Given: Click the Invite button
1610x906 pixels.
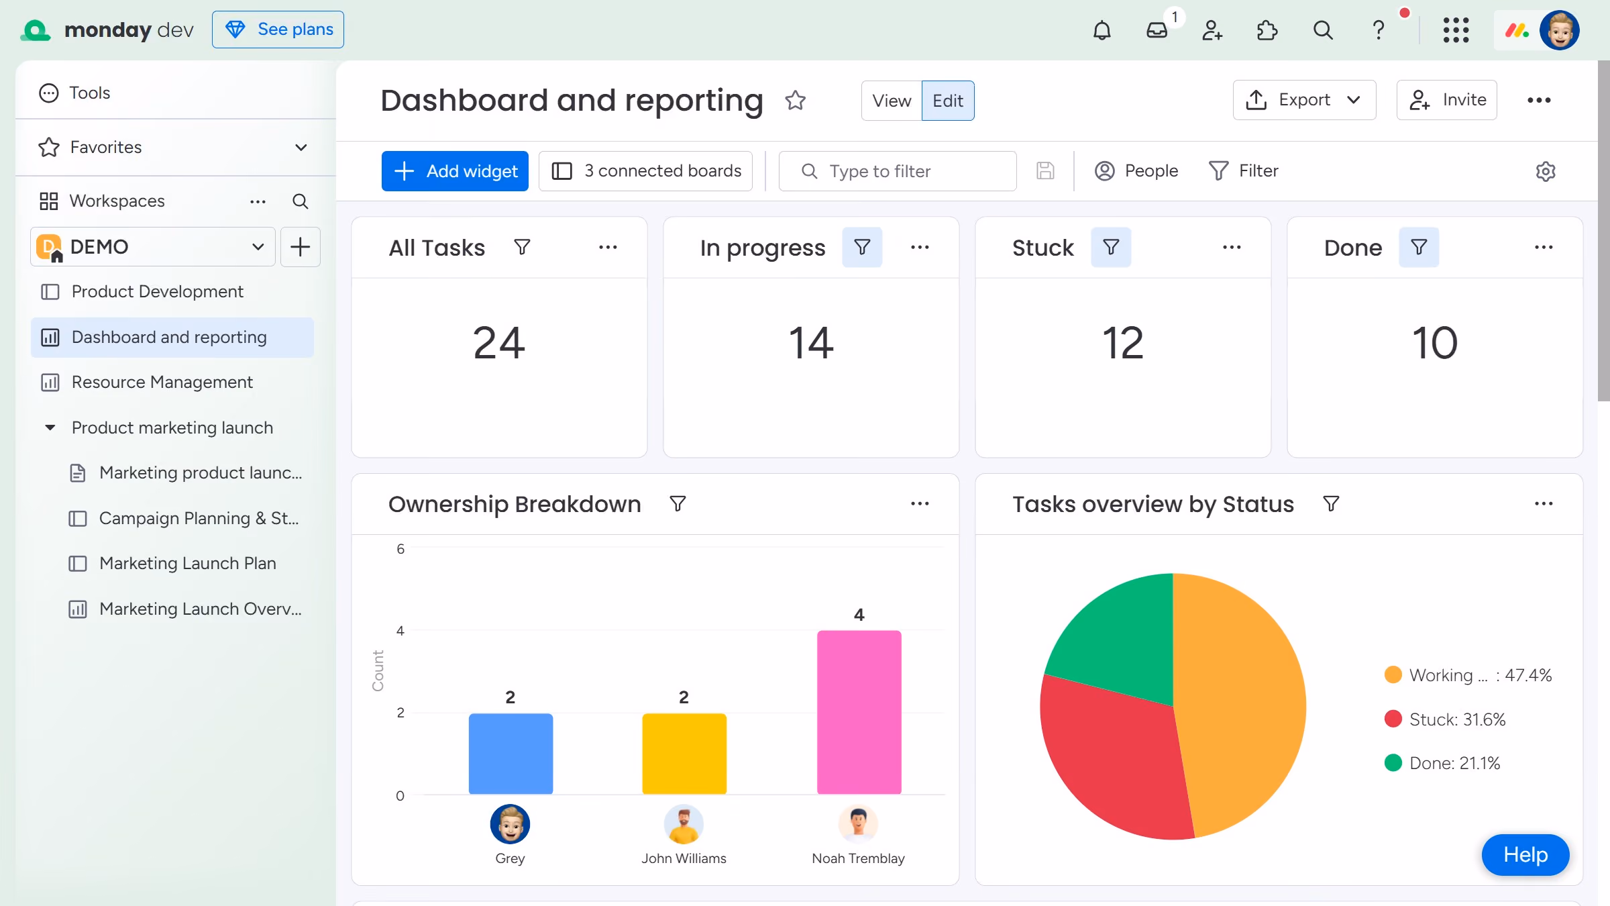Looking at the screenshot, I should pyautogui.click(x=1446, y=100).
